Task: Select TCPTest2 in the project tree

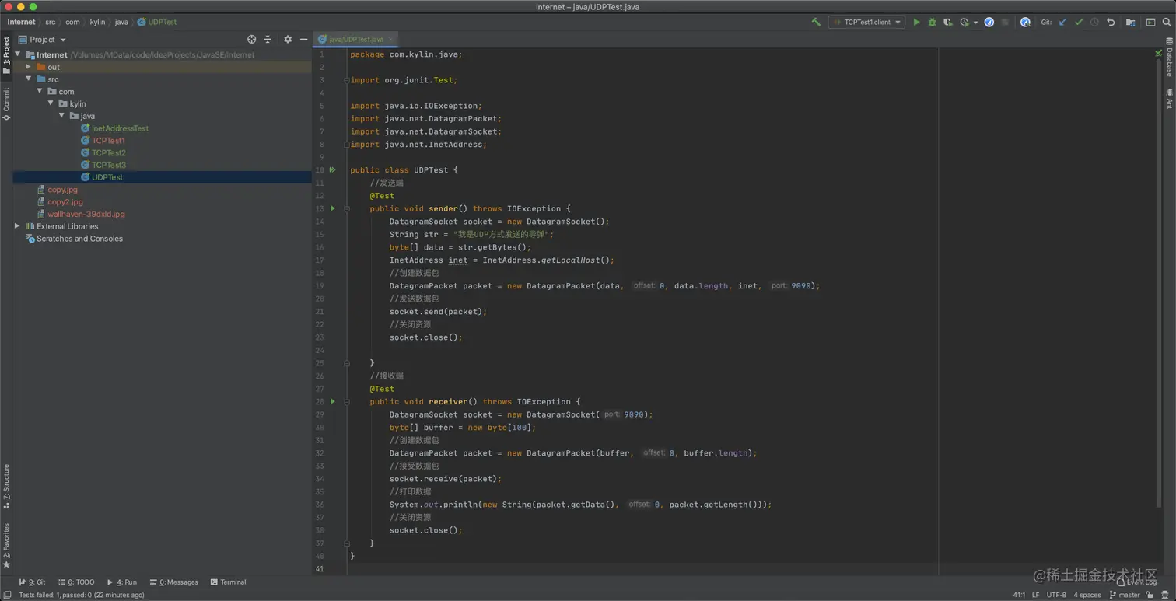Action: (108, 153)
